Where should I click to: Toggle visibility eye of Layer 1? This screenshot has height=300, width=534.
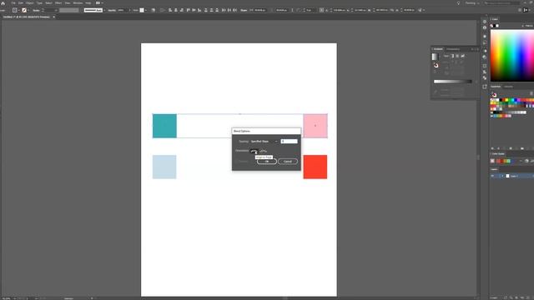click(x=492, y=176)
